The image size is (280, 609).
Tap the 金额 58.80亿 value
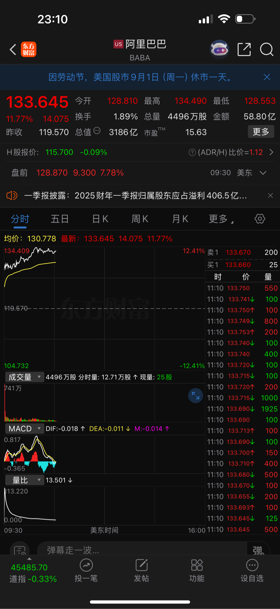pyautogui.click(x=260, y=117)
